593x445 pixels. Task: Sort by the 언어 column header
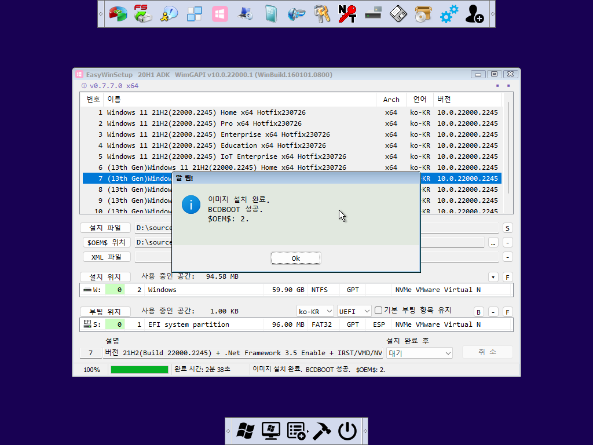coord(419,100)
